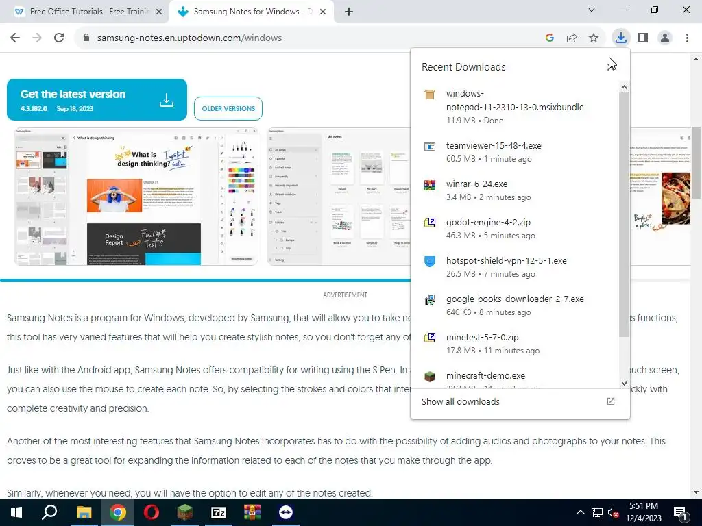Click the downloads list scroll-down arrow

coord(624,384)
